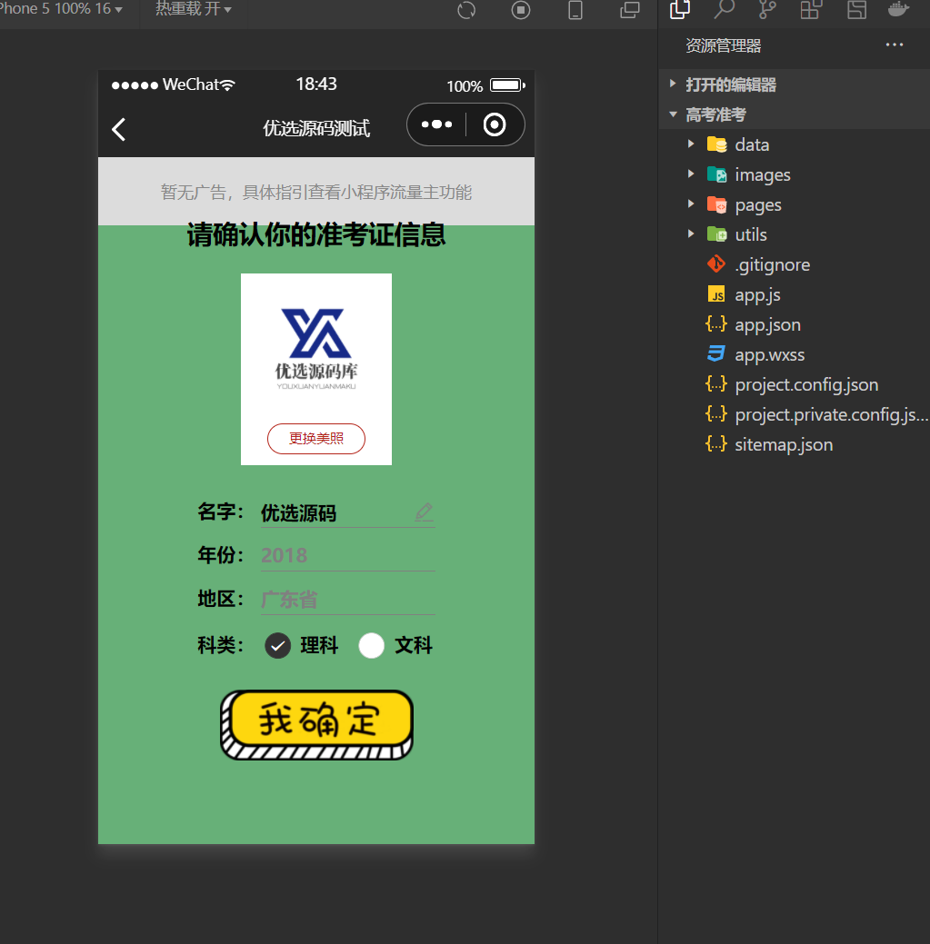The width and height of the screenshot is (930, 944).
Task: Expand the images folder arrow
Action: (x=691, y=174)
